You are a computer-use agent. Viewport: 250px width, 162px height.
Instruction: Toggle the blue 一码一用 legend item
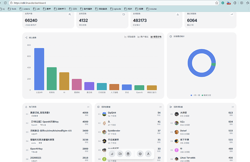(x=195, y=95)
